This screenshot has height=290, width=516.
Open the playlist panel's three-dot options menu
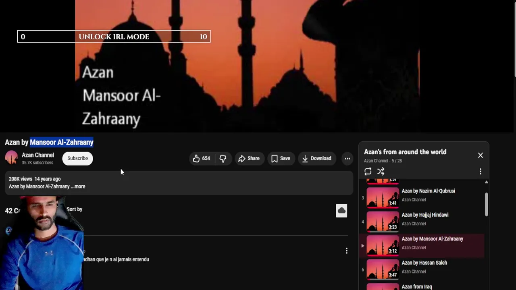pos(480,172)
